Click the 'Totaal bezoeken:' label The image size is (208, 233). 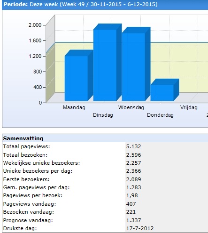tap(25, 155)
